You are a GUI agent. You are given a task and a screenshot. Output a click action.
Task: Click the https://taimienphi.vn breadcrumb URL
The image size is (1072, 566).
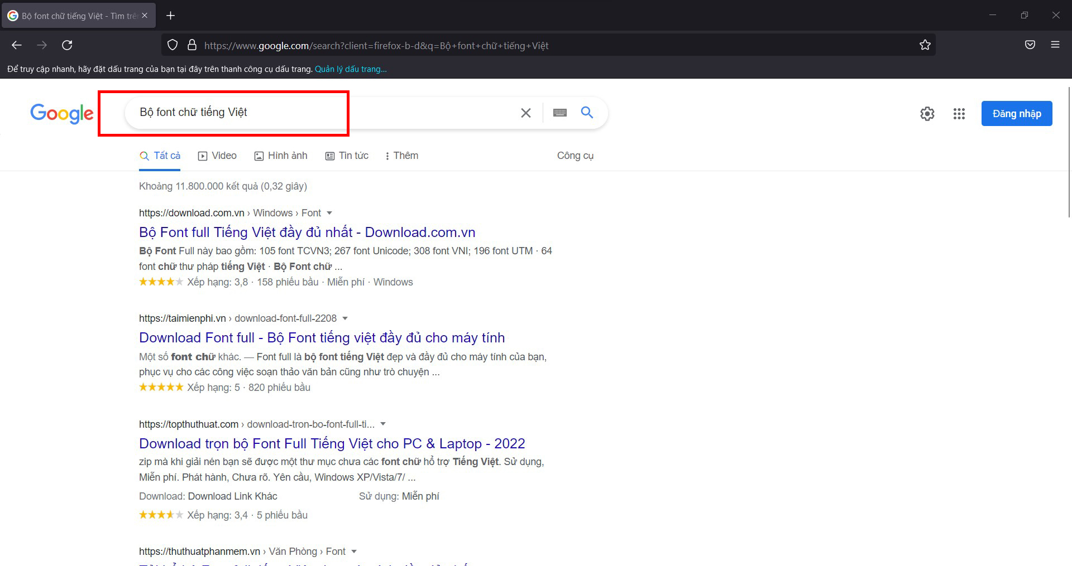click(183, 318)
